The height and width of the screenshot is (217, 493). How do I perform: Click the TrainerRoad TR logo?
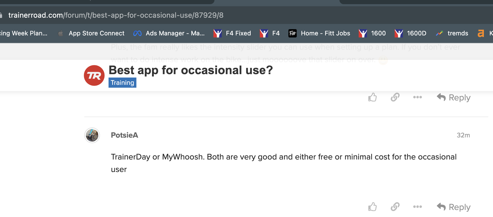94,75
